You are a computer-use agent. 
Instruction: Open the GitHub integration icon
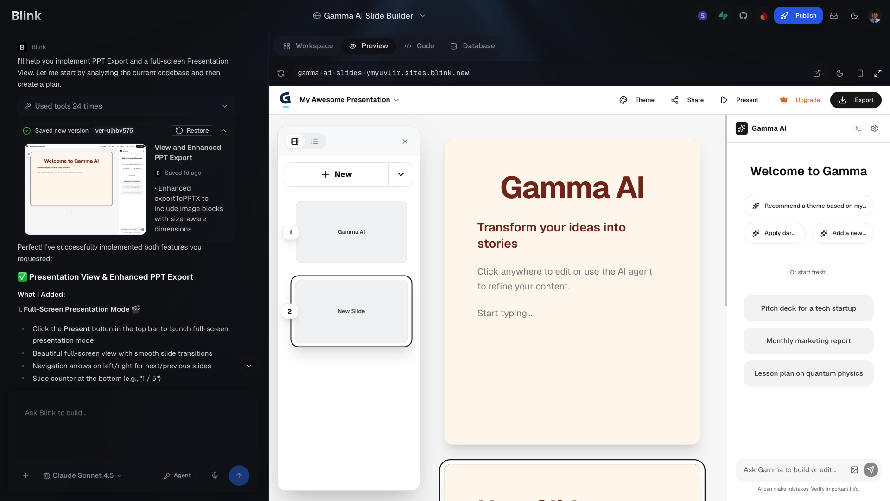coord(744,15)
